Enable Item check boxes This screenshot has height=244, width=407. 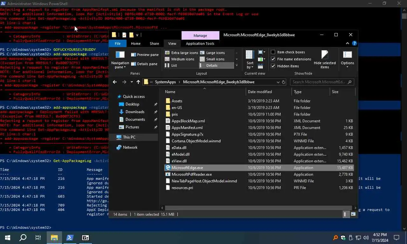pyautogui.click(x=288, y=52)
